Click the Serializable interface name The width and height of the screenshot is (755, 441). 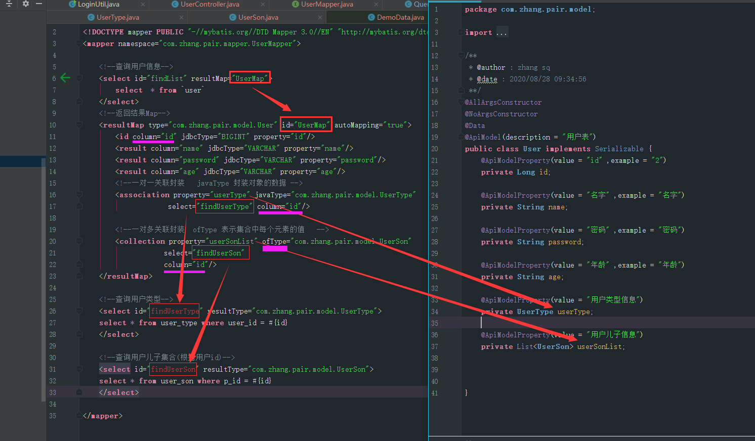(619, 149)
